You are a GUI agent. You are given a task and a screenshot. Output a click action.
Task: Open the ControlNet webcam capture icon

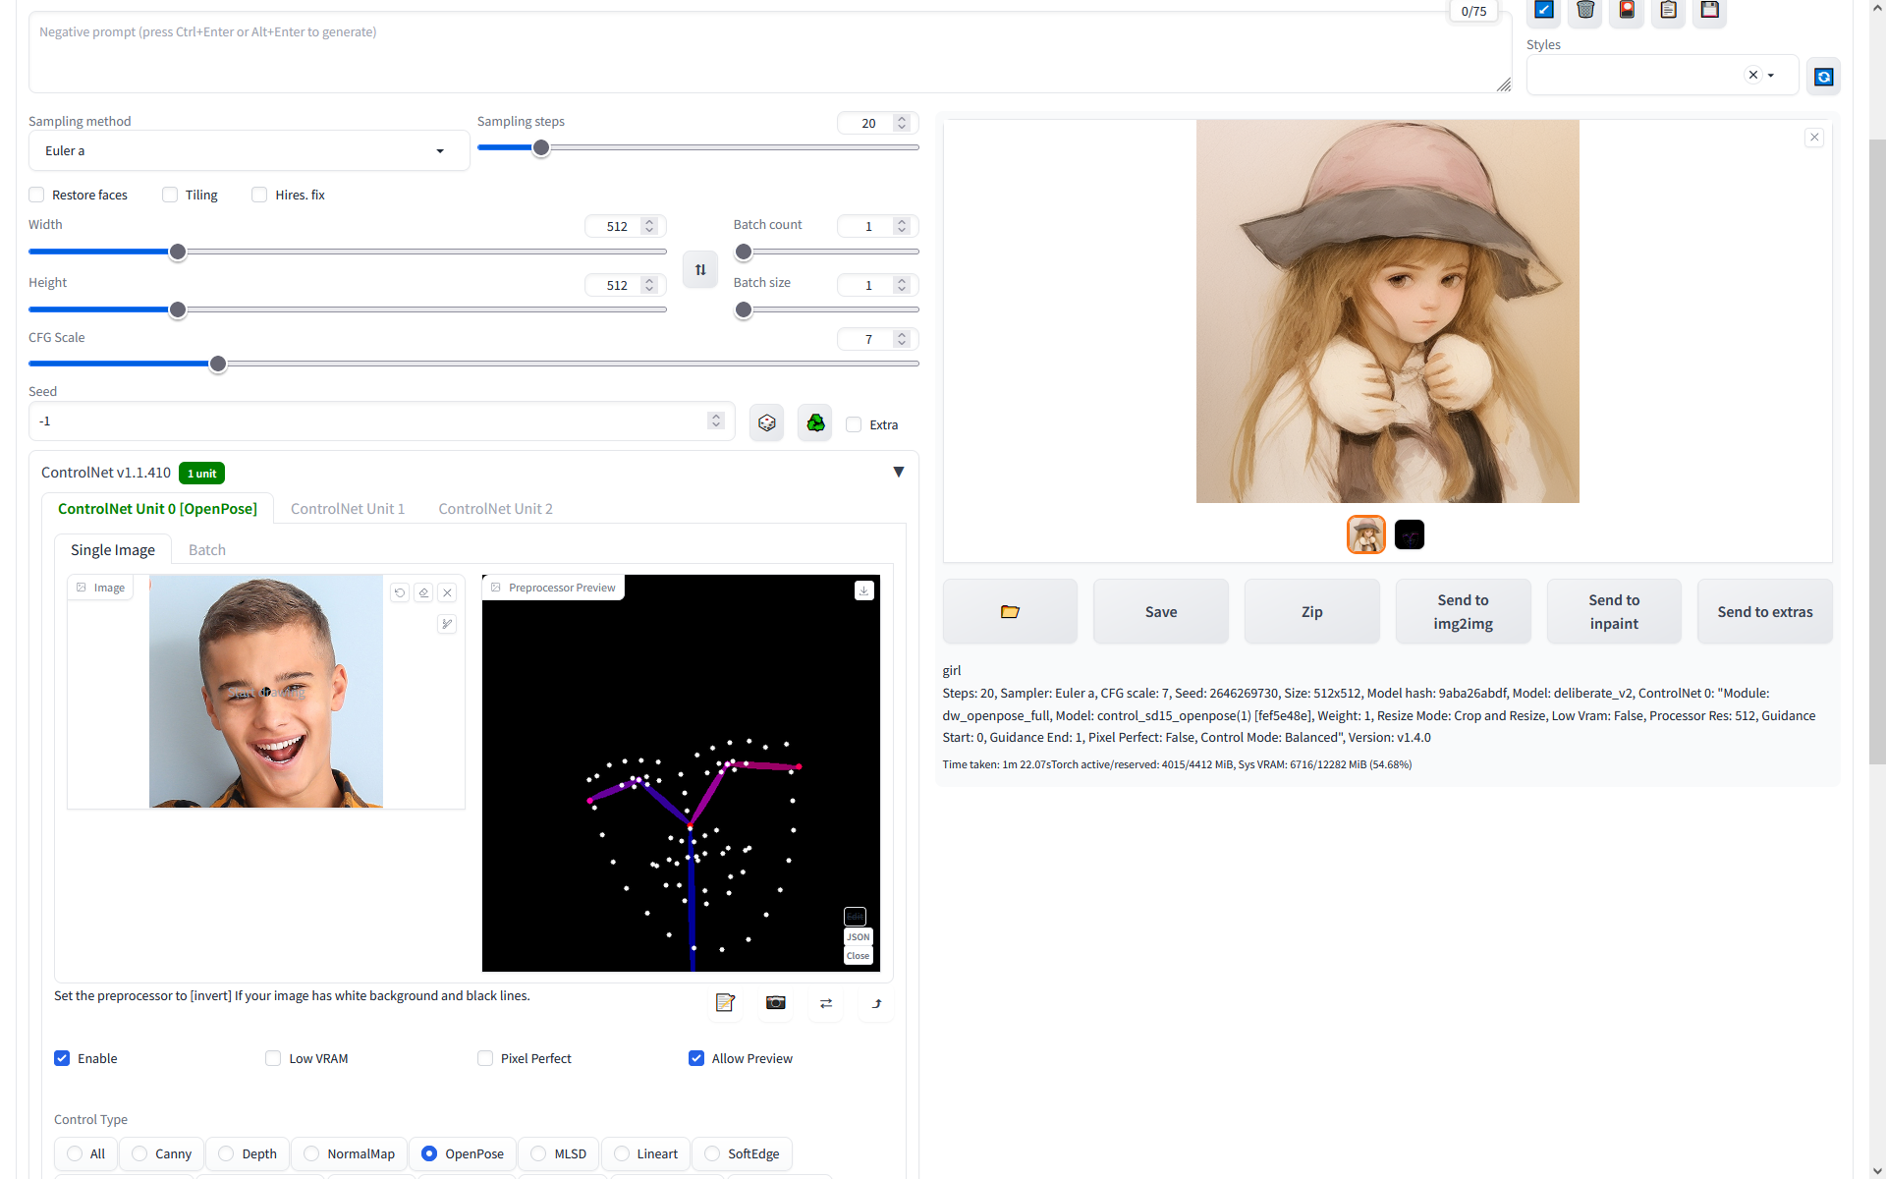(775, 1003)
